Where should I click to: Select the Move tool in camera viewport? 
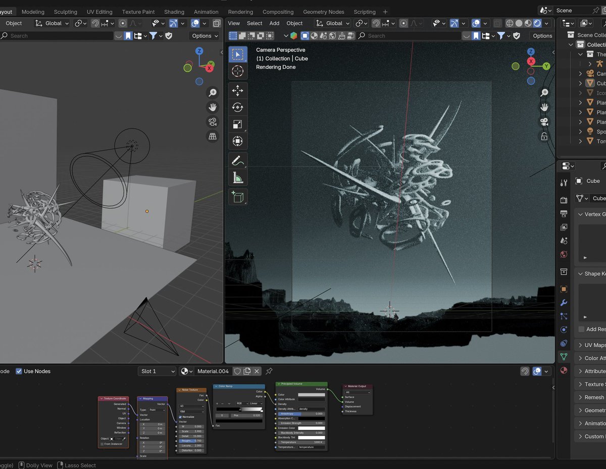(x=238, y=90)
